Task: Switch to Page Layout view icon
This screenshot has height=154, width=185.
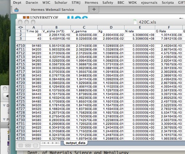Action: point(28,146)
